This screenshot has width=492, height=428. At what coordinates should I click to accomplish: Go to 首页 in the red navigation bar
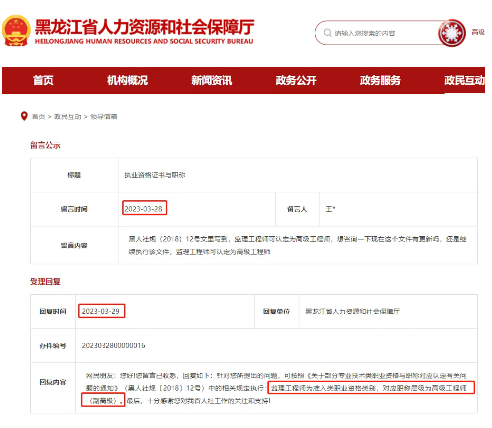tap(43, 80)
